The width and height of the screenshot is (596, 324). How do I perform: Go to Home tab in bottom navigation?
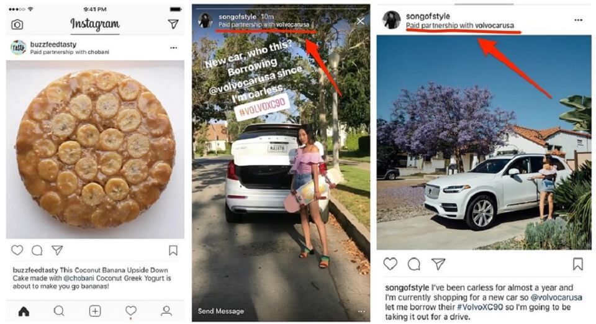pyautogui.click(x=24, y=312)
